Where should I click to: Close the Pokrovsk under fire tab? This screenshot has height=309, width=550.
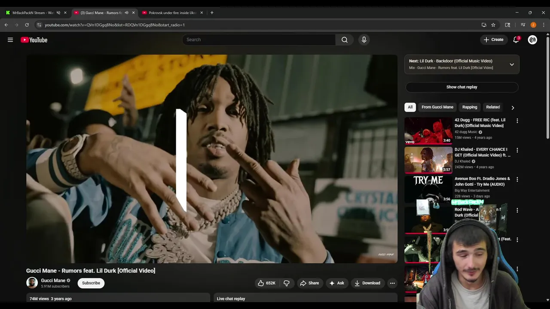202,13
